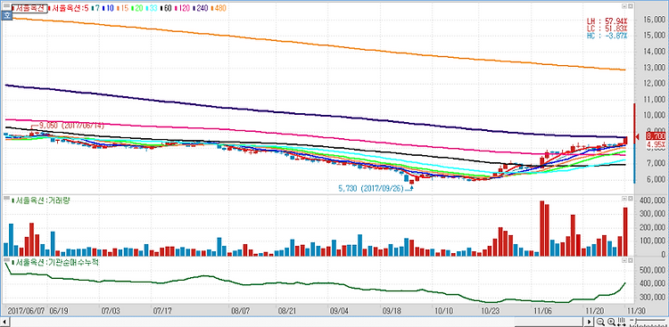Viewport: 669px width, 327px height.
Task: Click the bar spacing adjust icon
Action: click(x=622, y=322)
